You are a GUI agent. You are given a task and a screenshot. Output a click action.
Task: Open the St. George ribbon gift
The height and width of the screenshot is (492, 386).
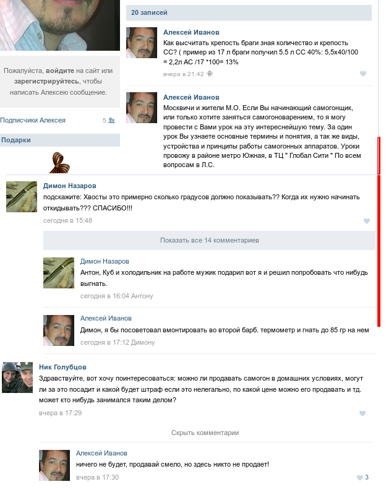click(59, 163)
